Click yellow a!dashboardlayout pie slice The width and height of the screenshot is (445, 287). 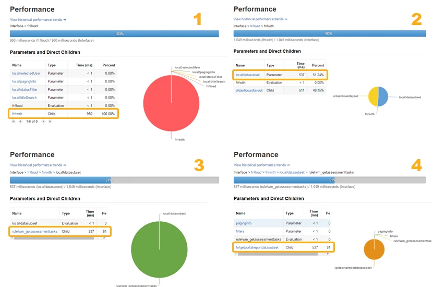pyautogui.click(x=373, y=97)
